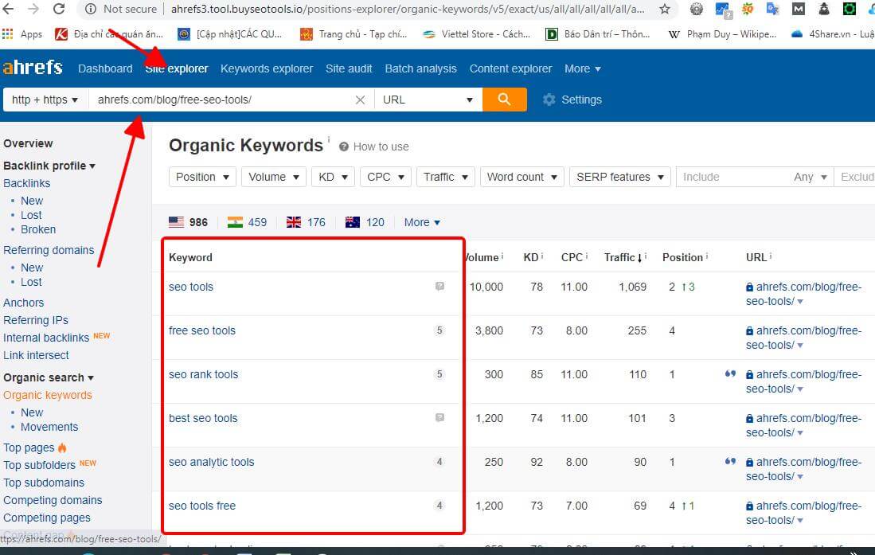Open SERP icon for best seo tools row
Image resolution: width=875 pixels, height=555 pixels.
[439, 418]
